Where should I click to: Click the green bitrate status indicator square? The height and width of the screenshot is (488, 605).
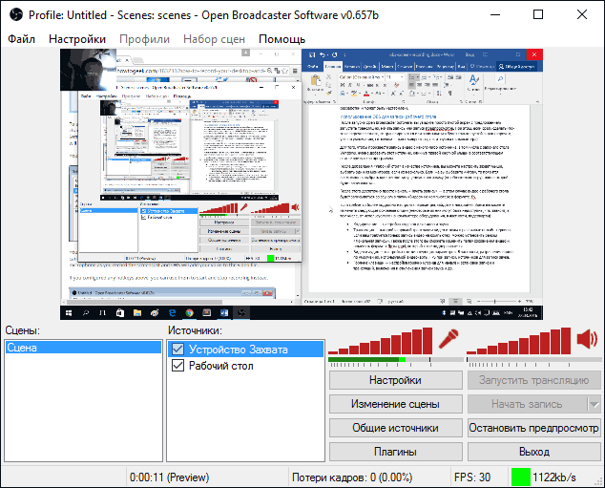coord(520,477)
